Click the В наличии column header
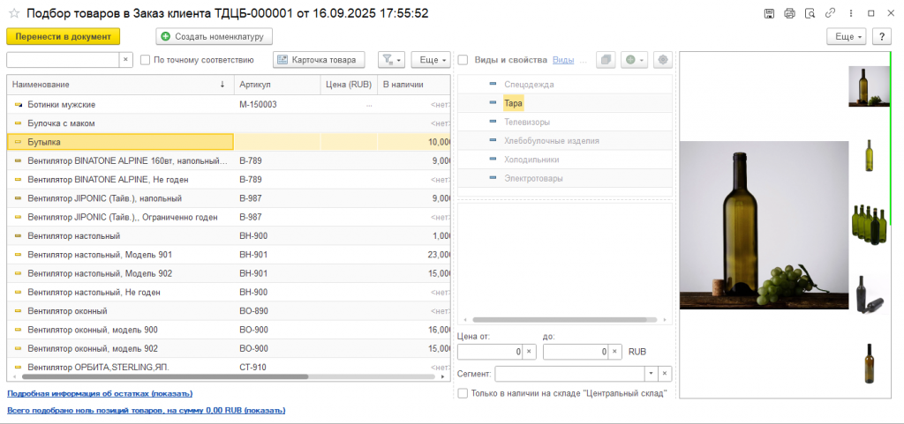904x424 pixels. 414,85
